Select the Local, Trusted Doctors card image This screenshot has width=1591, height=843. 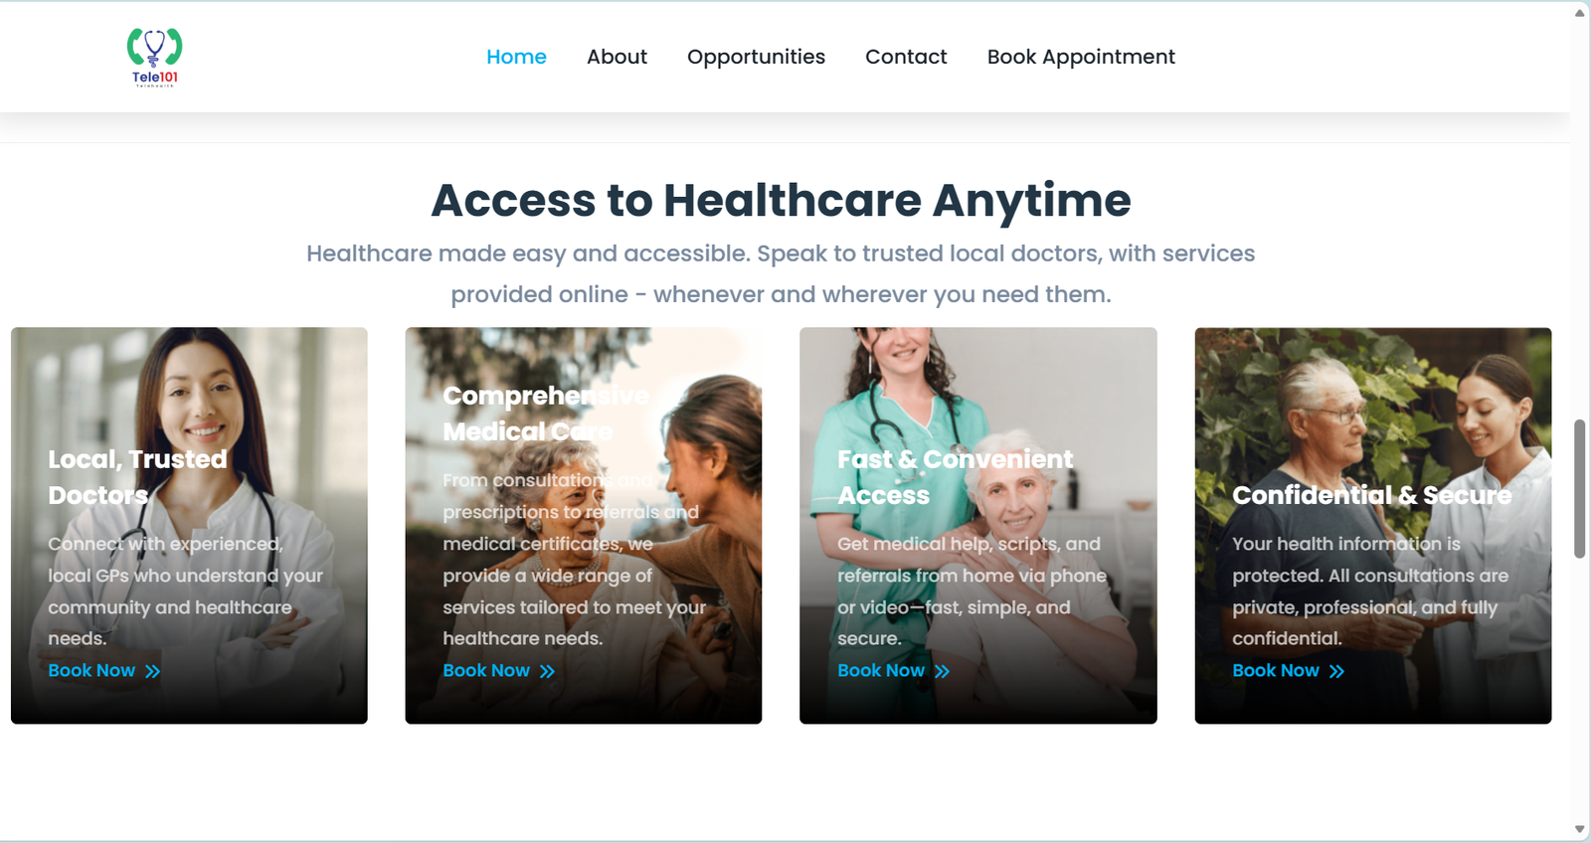189,525
